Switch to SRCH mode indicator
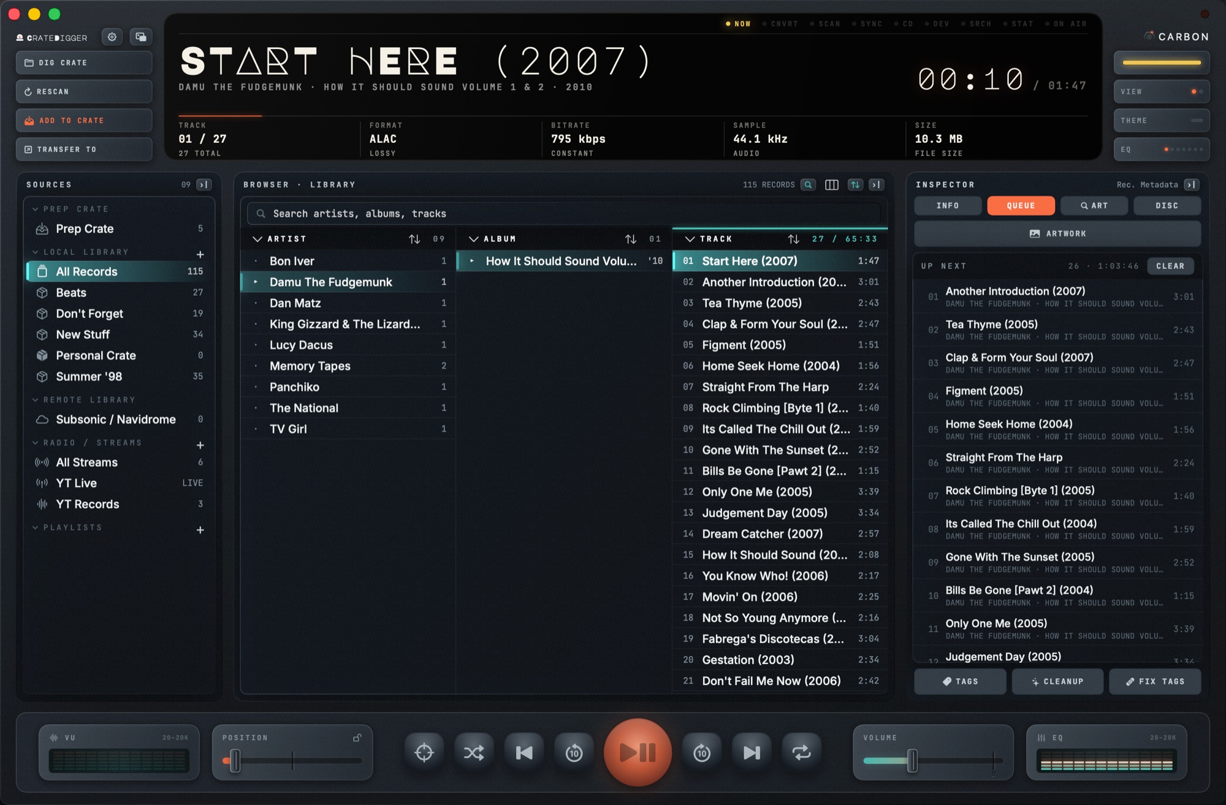The height and width of the screenshot is (805, 1226). (976, 24)
